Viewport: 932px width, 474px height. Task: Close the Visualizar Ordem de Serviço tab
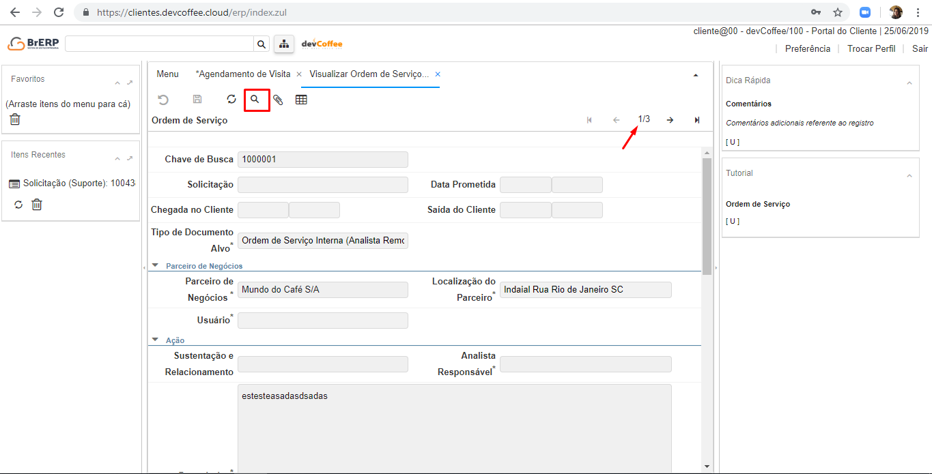coord(438,74)
